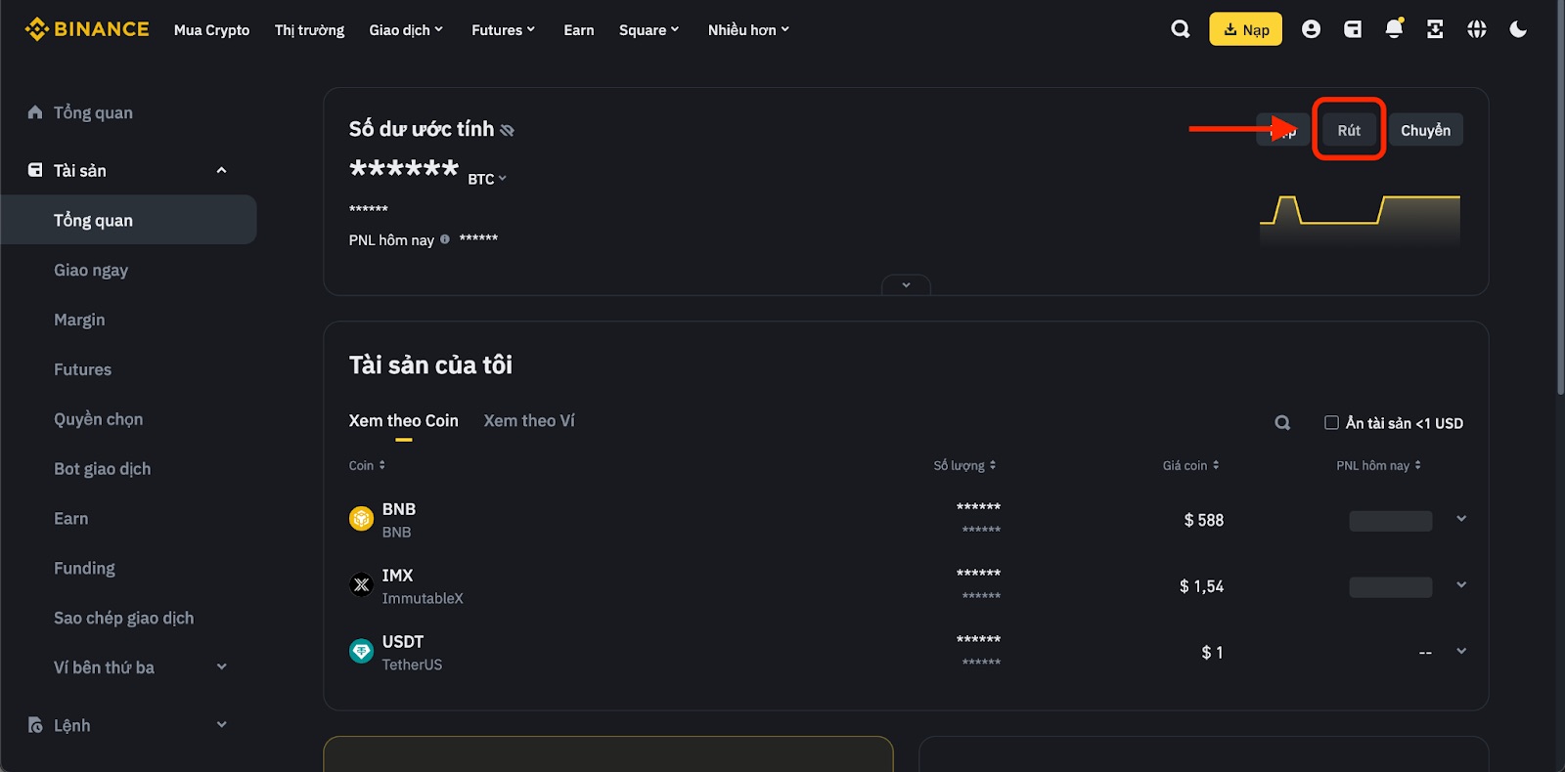Switch to the Xem theo Ví tab
The image size is (1565, 772).
pos(528,420)
